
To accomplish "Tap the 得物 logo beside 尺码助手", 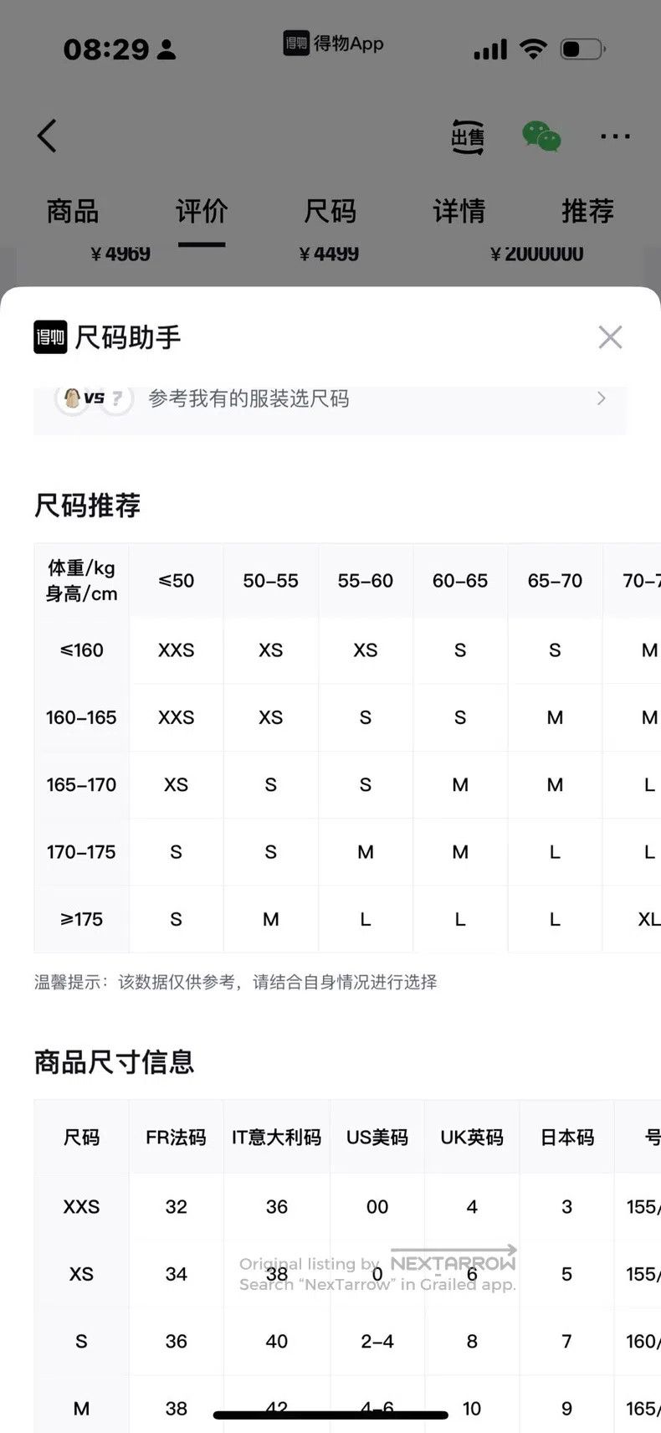I will [50, 337].
